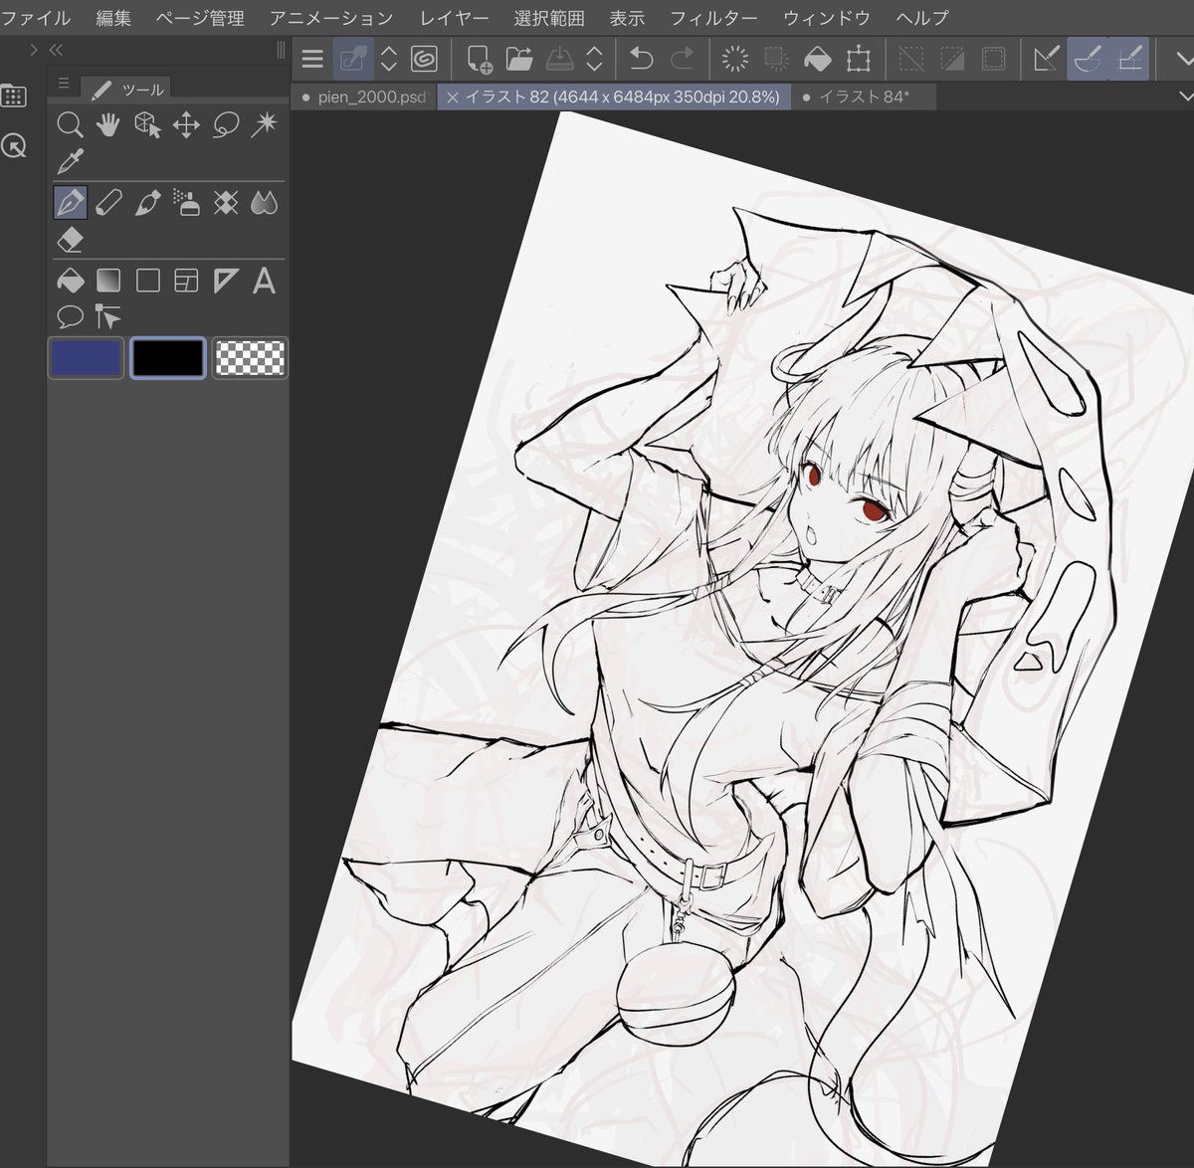Click the Undo arrow in command bar
This screenshot has height=1168, width=1194.
coord(641,60)
